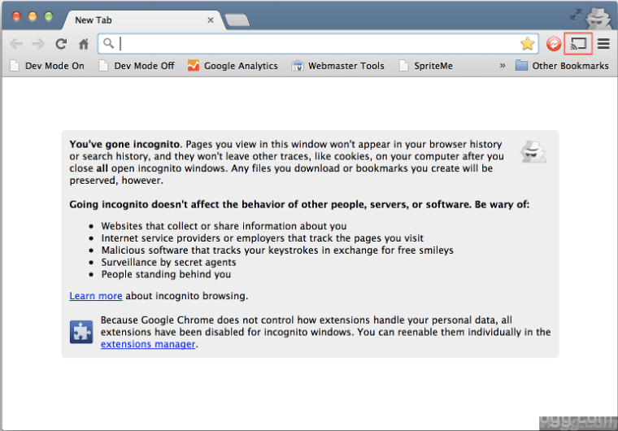The width and height of the screenshot is (618, 431).
Task: Click the text "You've gone incognito"
Action: (124, 144)
